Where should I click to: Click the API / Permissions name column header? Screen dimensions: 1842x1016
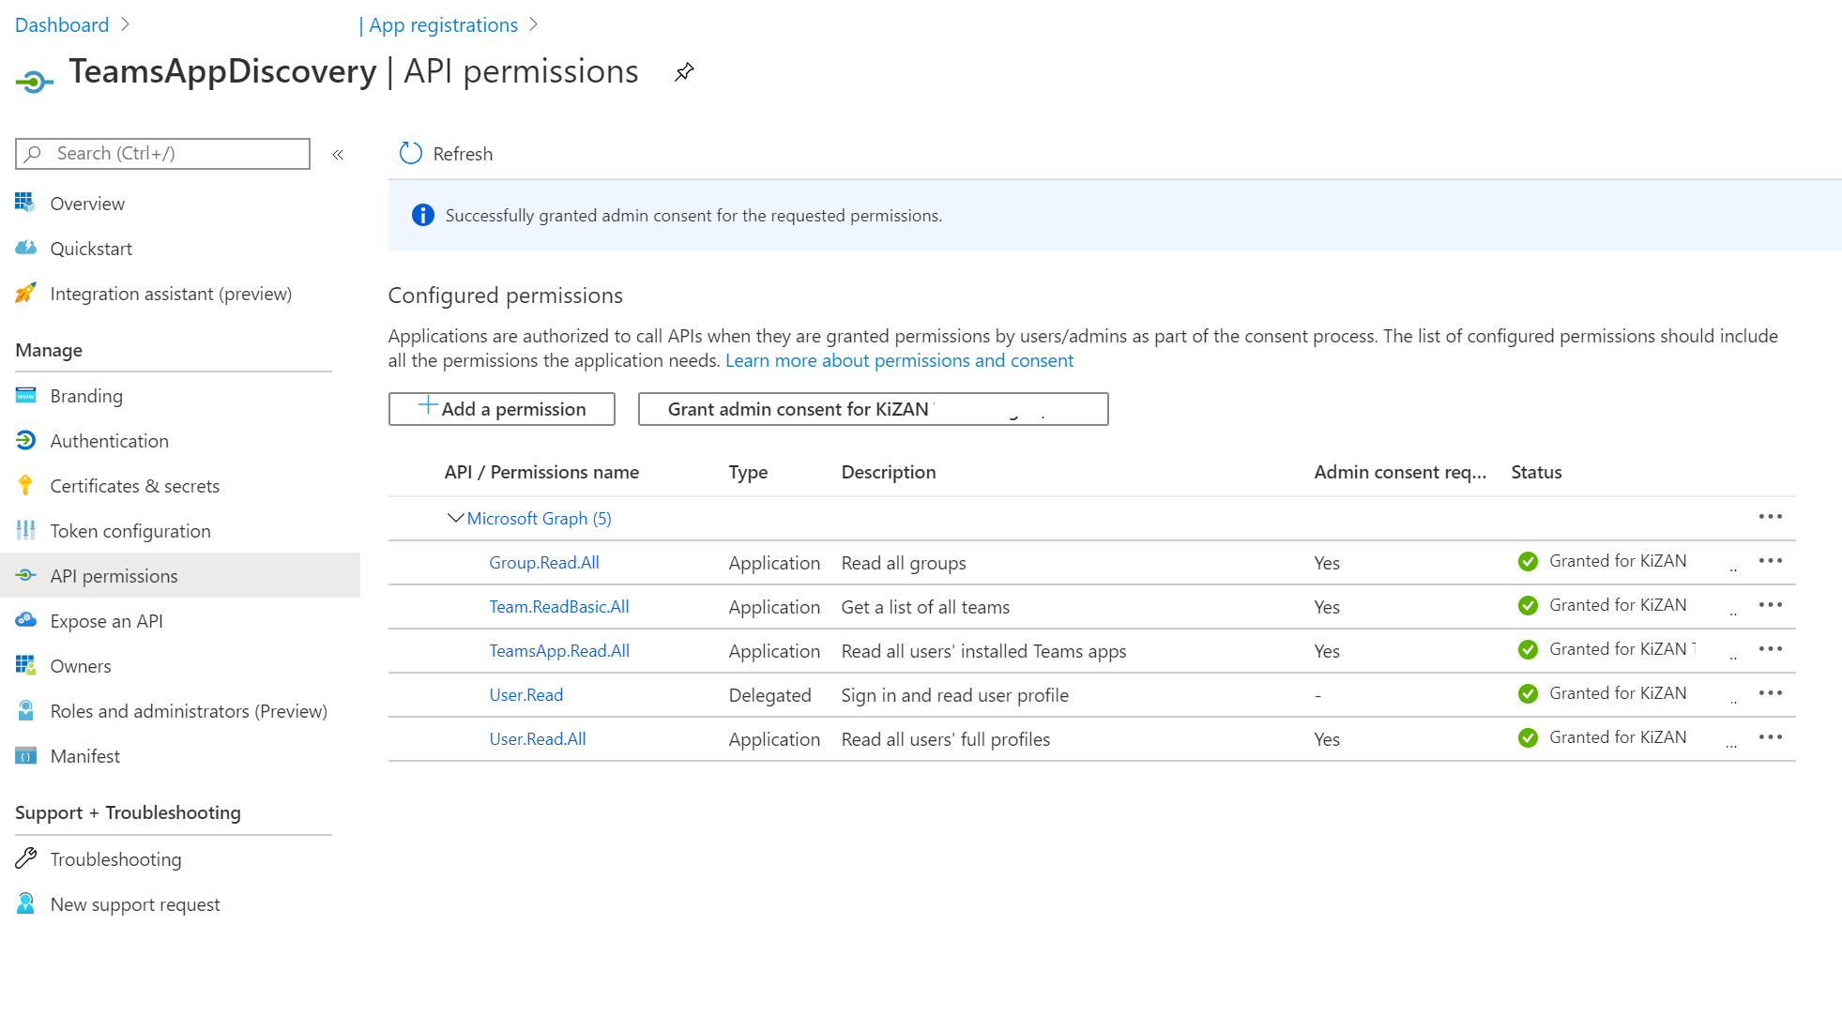coord(541,472)
